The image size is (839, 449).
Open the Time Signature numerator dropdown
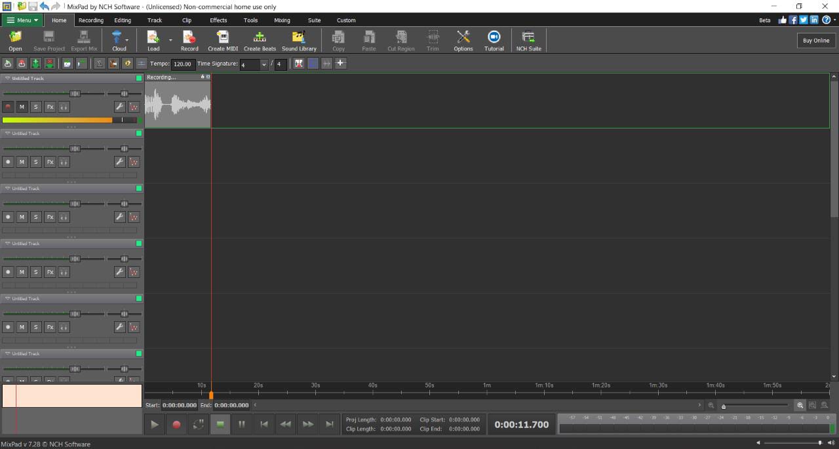point(264,64)
